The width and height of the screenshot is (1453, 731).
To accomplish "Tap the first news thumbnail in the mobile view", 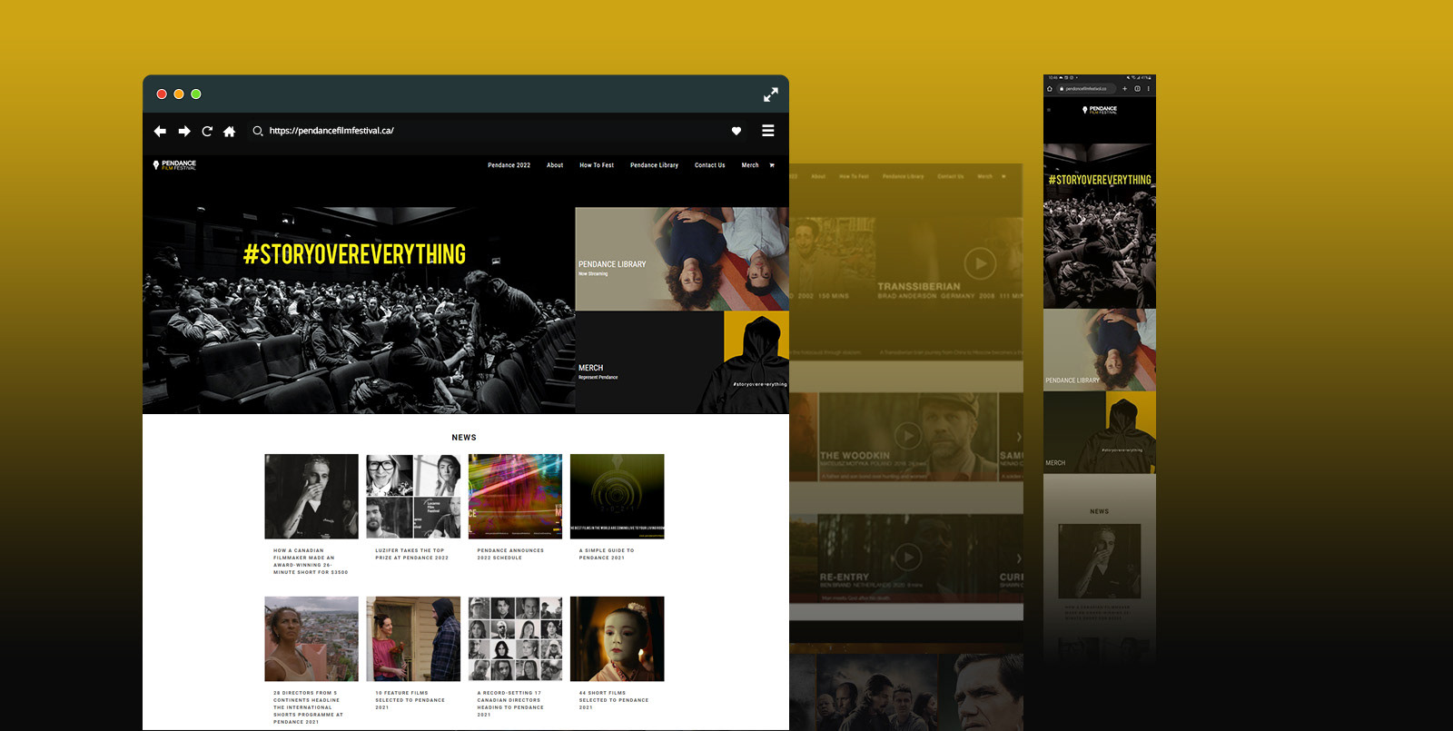I will click(1100, 561).
